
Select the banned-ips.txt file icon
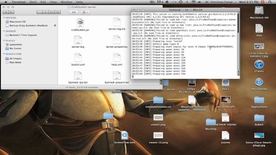pos(78,75)
